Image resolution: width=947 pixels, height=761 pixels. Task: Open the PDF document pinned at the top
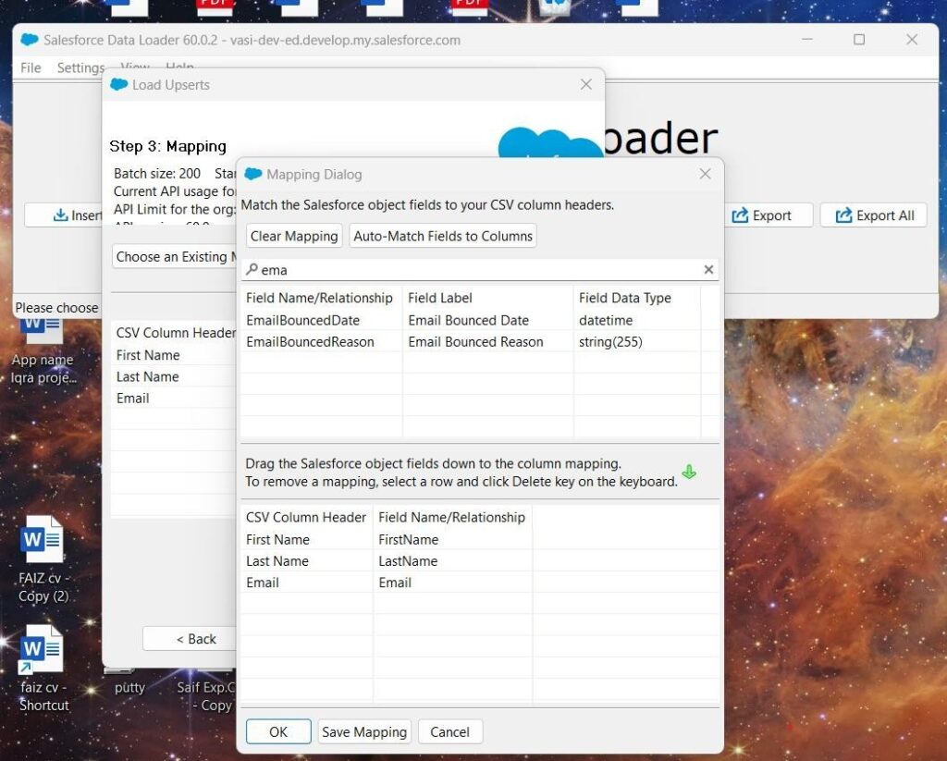(x=215, y=6)
